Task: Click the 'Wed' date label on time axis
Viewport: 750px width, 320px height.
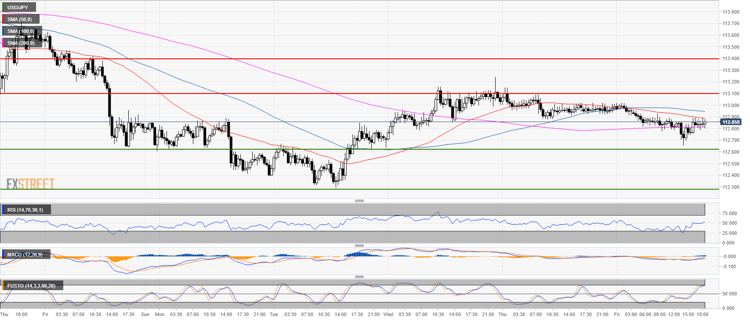Action: 388,314
